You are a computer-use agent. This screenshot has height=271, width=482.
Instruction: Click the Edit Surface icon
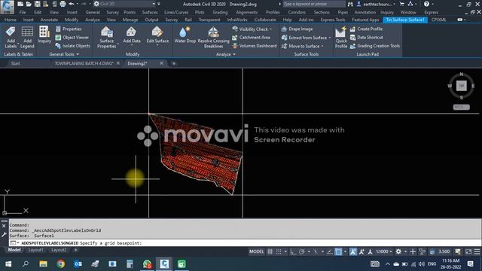coord(157,32)
